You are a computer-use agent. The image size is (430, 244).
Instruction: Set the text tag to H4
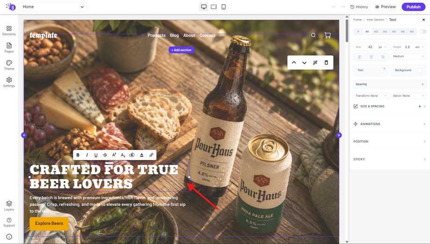(394, 32)
